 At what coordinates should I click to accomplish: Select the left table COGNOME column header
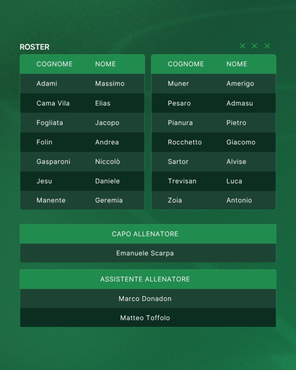(x=55, y=64)
